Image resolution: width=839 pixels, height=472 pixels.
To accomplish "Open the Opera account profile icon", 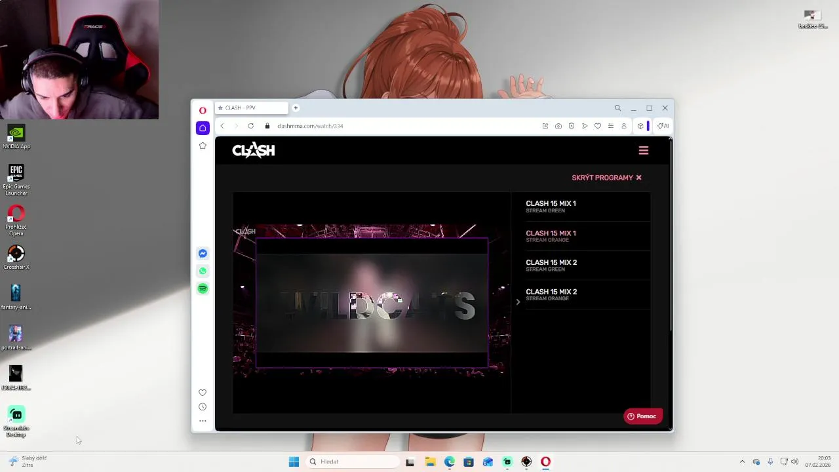I will point(623,126).
